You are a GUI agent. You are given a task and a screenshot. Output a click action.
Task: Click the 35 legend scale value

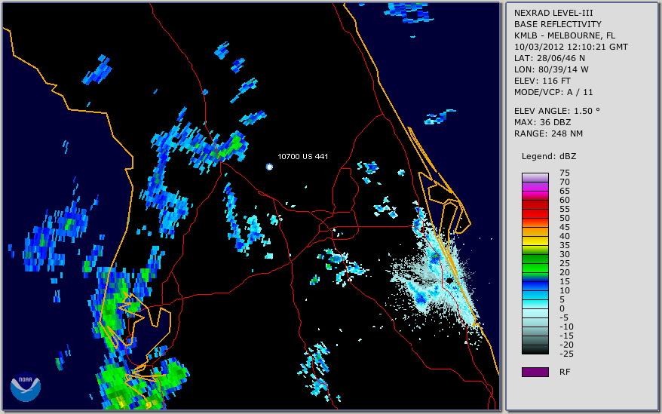point(565,245)
